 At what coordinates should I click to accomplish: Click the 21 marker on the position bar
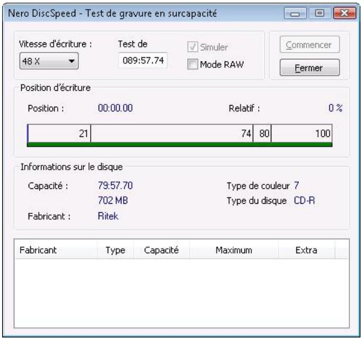[83, 133]
